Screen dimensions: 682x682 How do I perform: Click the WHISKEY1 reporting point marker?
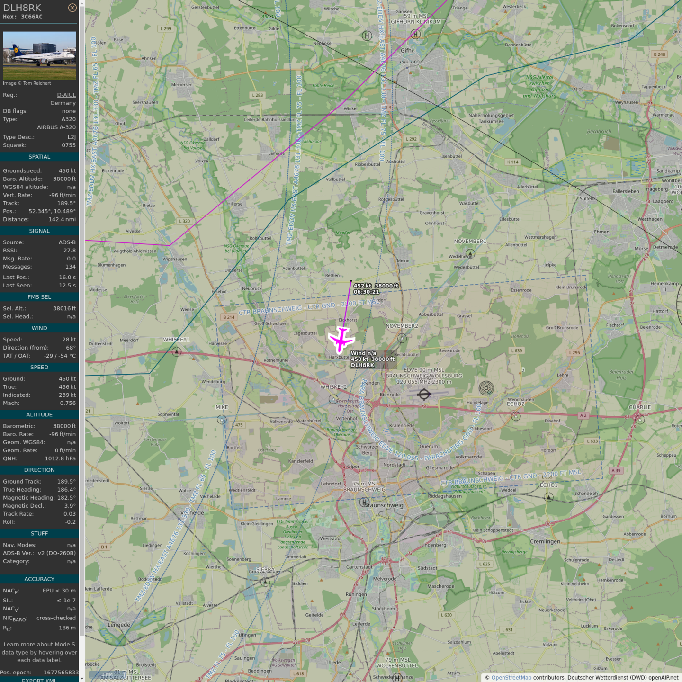177,351
